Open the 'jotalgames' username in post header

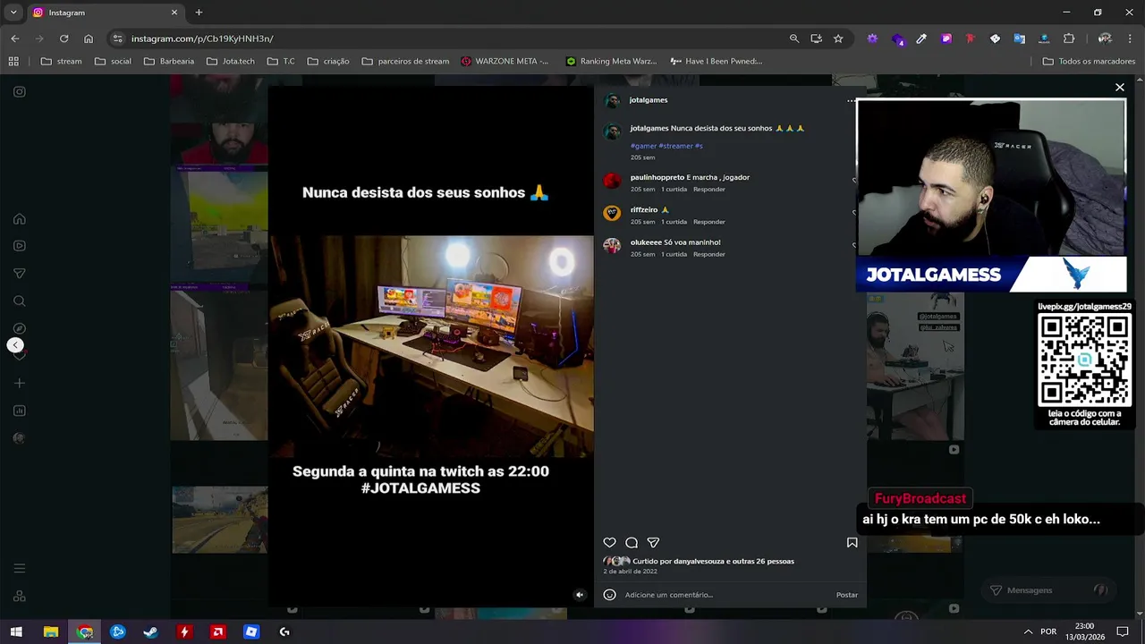coord(649,100)
